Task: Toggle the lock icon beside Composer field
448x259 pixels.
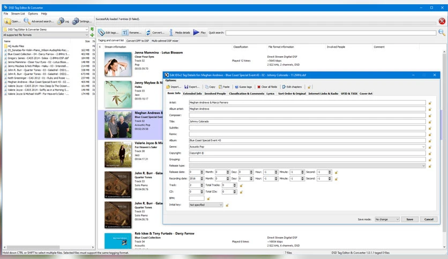Action: tap(430, 116)
